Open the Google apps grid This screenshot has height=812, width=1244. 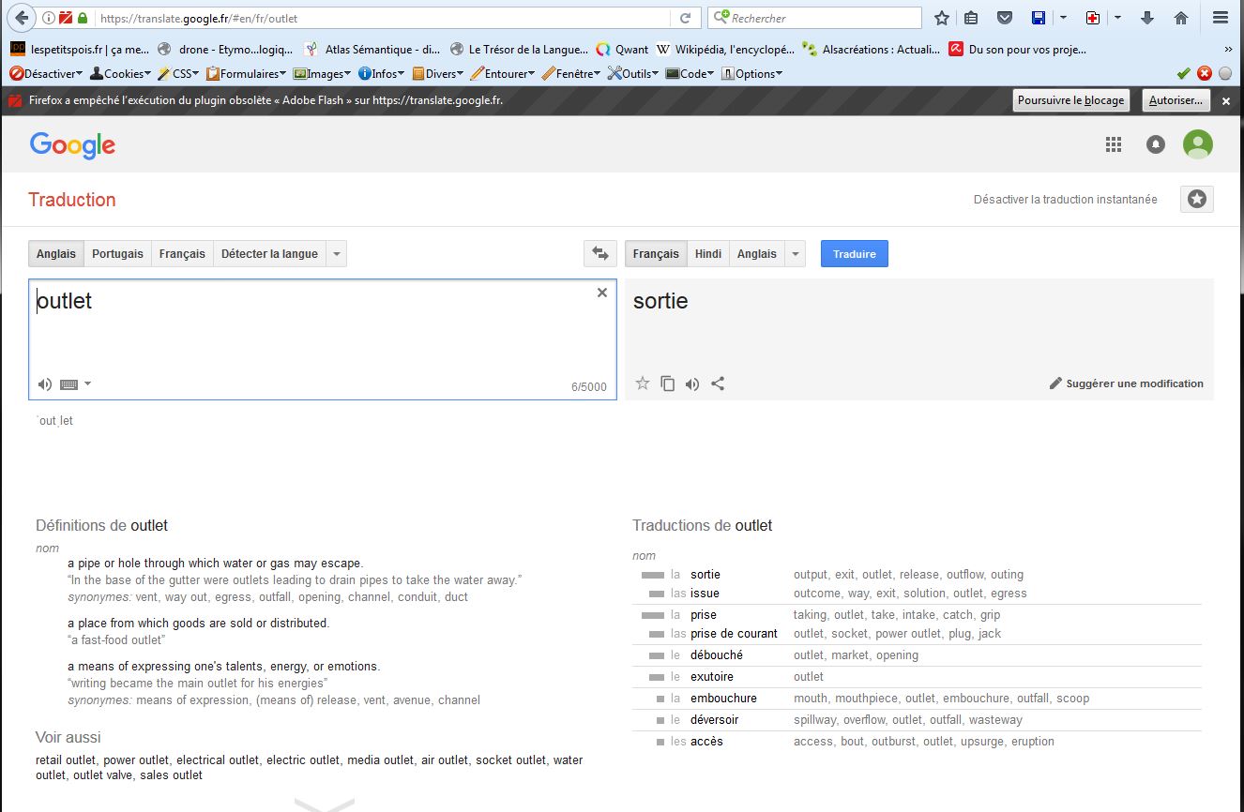point(1114,144)
